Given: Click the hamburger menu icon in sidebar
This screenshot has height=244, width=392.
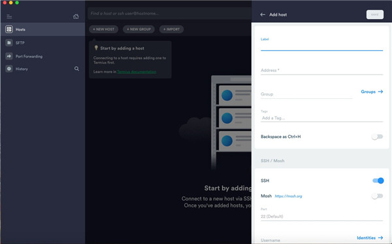Looking at the screenshot, I should pyautogui.click(x=9, y=16).
